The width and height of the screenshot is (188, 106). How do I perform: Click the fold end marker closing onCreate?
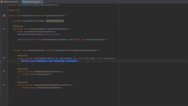tap(8, 45)
